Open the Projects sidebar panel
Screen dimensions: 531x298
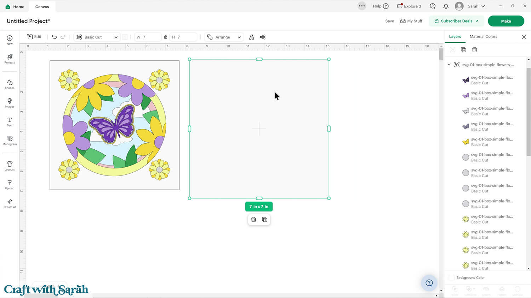point(10,59)
